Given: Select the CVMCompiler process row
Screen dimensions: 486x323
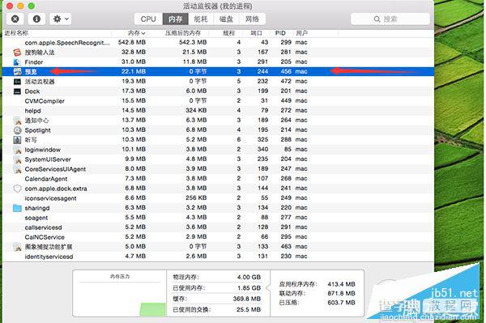Looking at the screenshot, I should (x=218, y=101).
